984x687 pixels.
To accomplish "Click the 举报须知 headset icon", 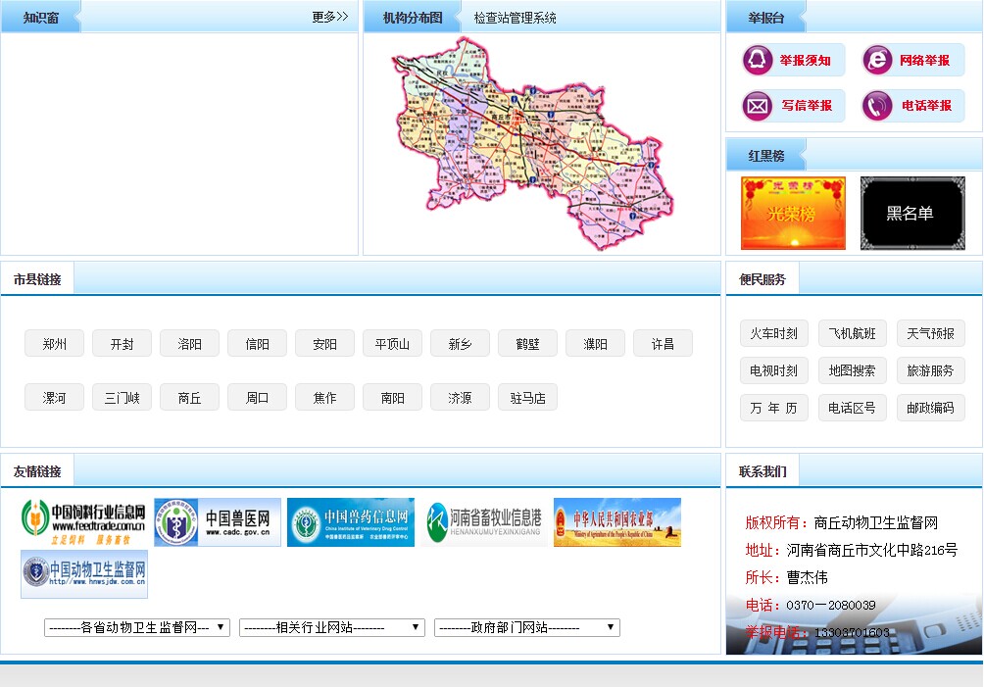I will pos(758,60).
